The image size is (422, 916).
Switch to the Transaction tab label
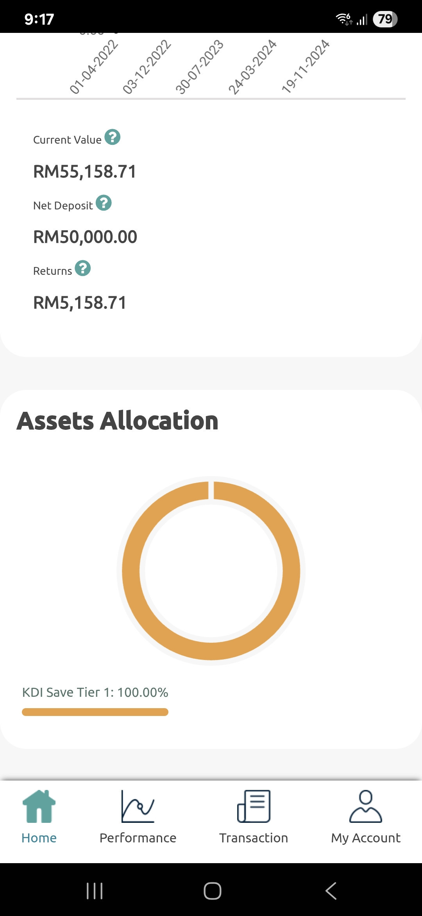click(x=254, y=838)
